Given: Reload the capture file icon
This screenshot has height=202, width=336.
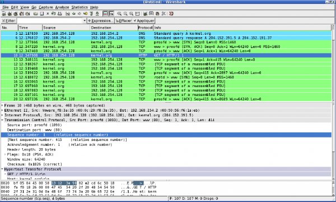Looking at the screenshot, I should 54,13.
